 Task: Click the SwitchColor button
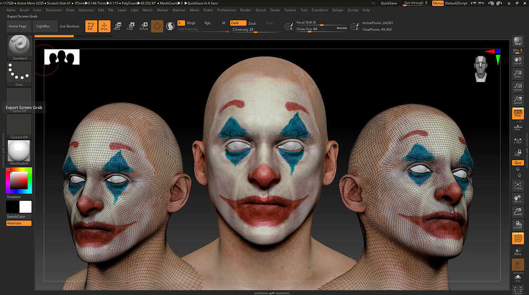click(16, 216)
